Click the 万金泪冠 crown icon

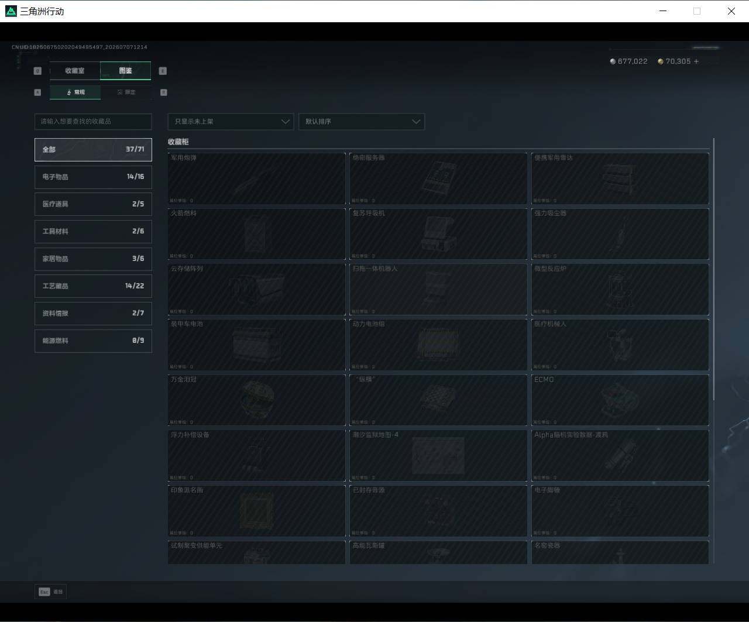coord(256,400)
